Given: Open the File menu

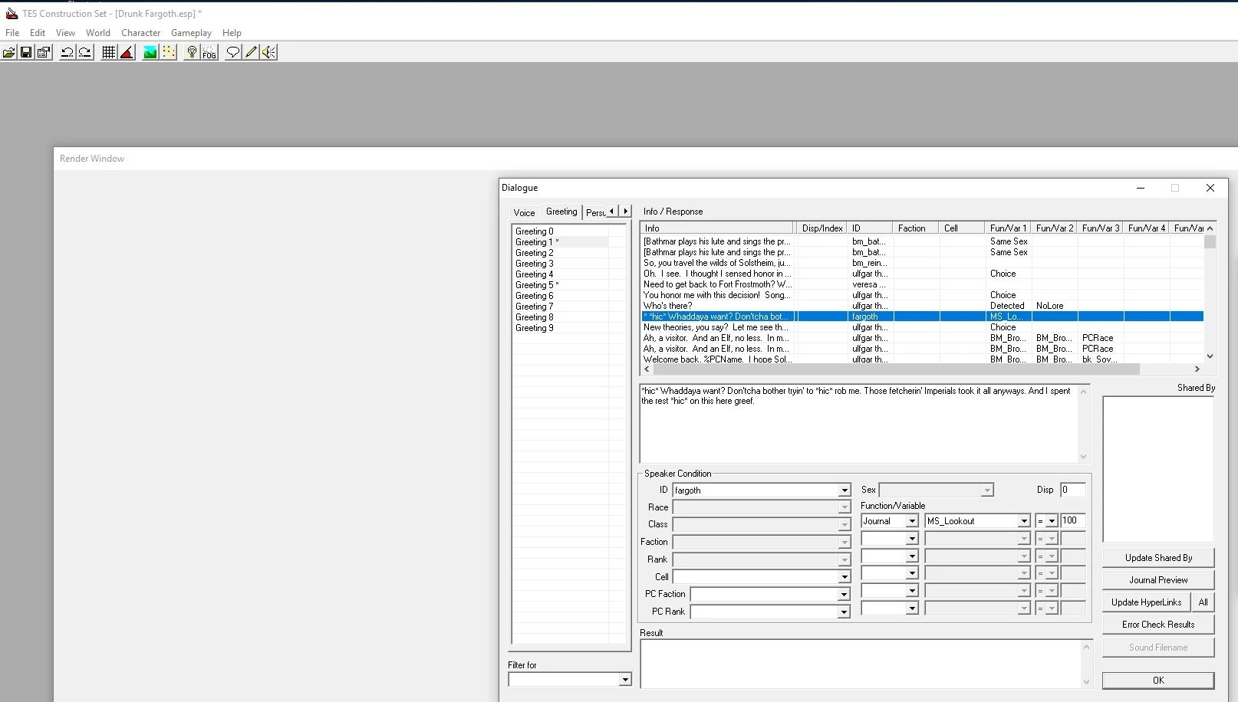Looking at the screenshot, I should coord(12,33).
